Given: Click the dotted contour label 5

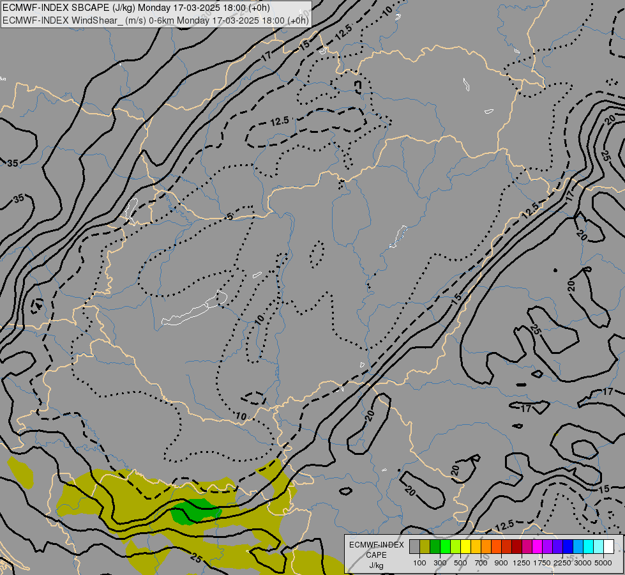Looking at the screenshot, I should click(x=230, y=217).
